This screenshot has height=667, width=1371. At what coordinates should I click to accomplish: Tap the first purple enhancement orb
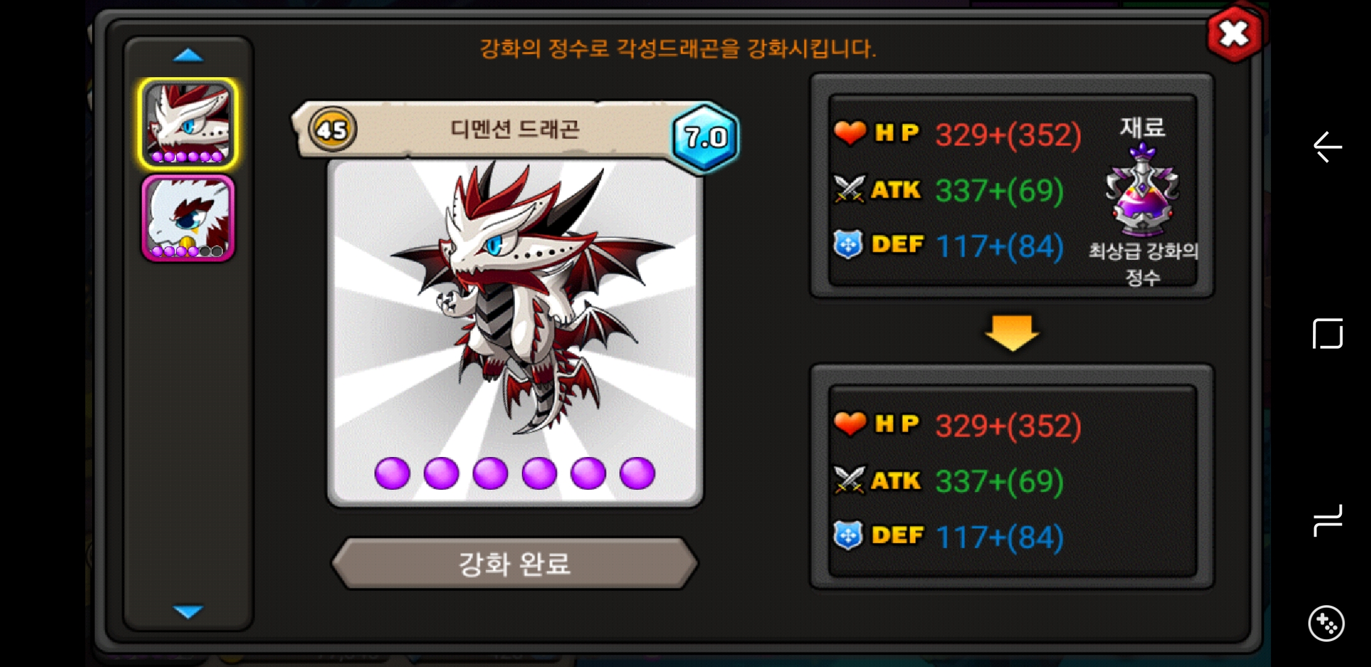point(392,474)
